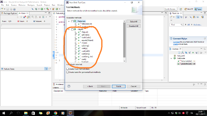Viewport: 207px width, 116px height.
Task: Open the Refactor menu
Action: (22, 5)
